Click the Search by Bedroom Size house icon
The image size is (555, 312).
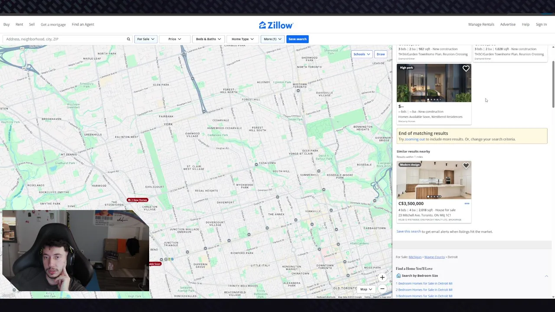click(x=398, y=276)
